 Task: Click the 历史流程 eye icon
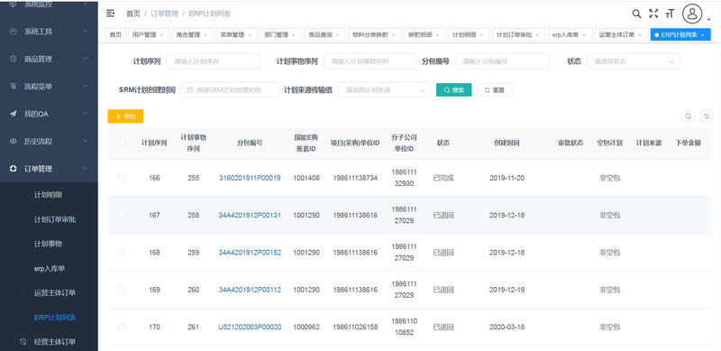14,142
